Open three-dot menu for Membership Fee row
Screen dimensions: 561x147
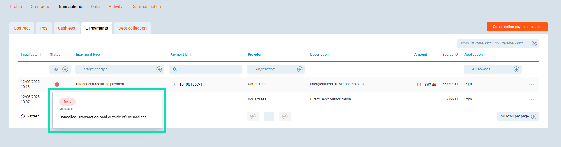tap(531, 84)
